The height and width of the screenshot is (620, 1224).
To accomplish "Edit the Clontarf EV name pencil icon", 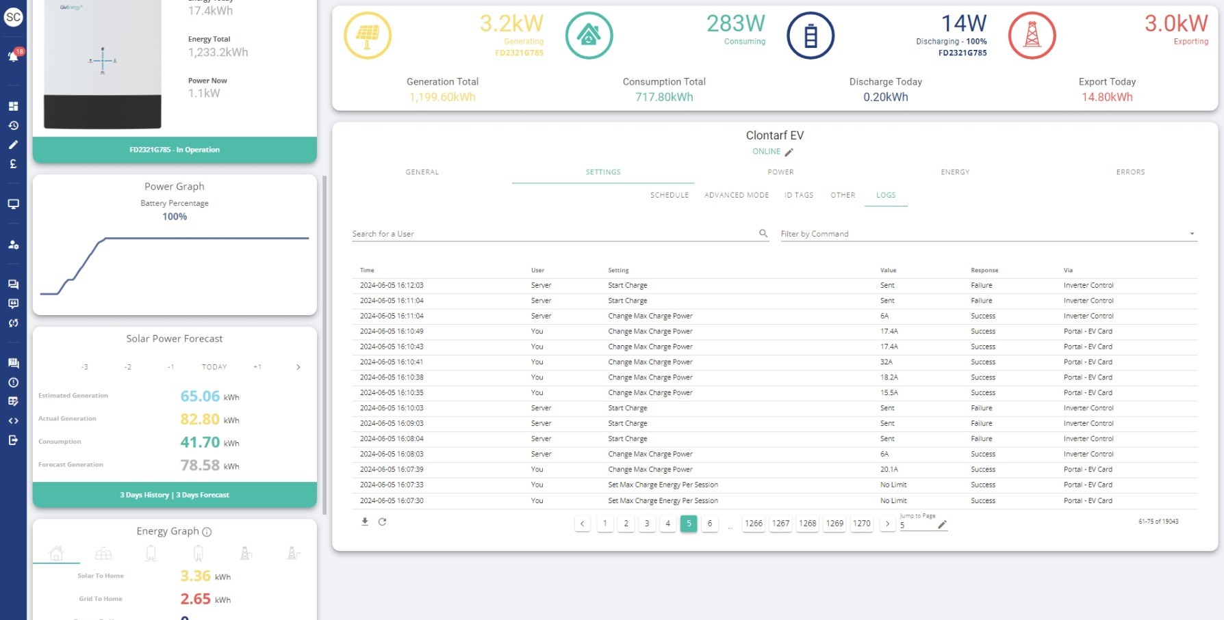I will [789, 152].
